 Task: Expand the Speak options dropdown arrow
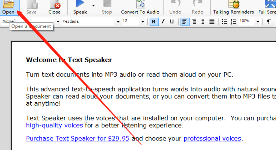pos(93,6)
